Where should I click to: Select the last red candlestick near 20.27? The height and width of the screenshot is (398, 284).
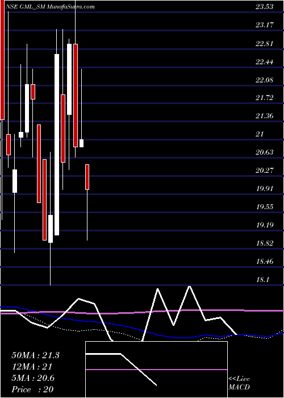coord(87,177)
